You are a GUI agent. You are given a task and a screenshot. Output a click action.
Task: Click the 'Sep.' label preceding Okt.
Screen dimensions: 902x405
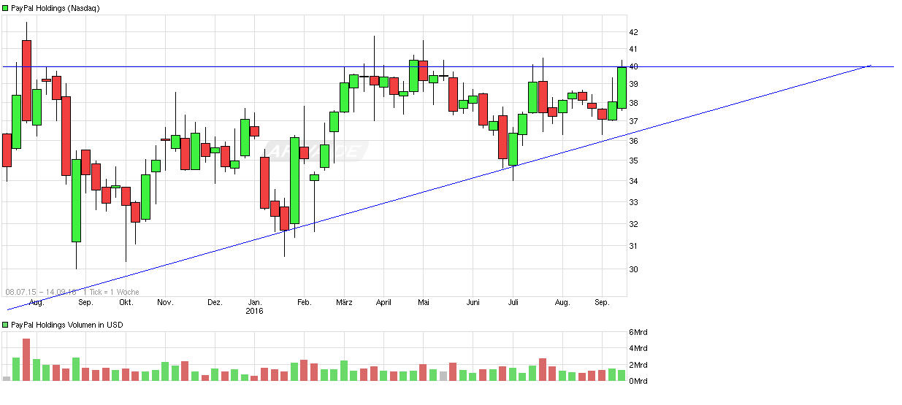coord(85,302)
